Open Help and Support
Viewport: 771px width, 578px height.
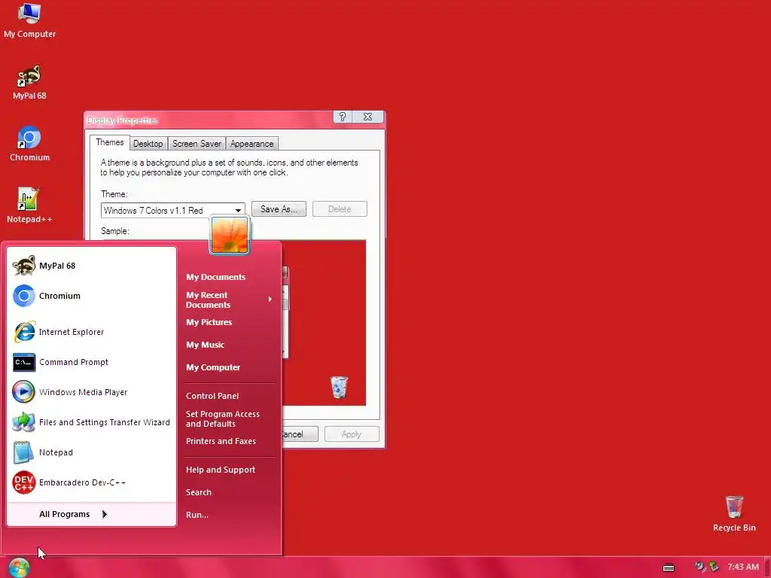pos(221,470)
